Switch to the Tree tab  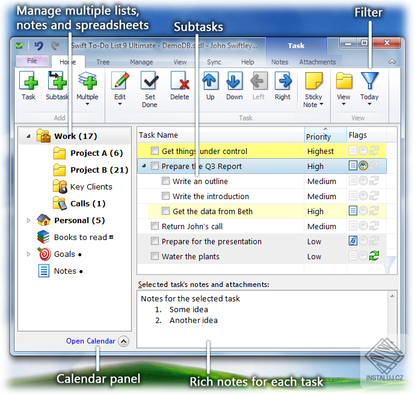(103, 62)
